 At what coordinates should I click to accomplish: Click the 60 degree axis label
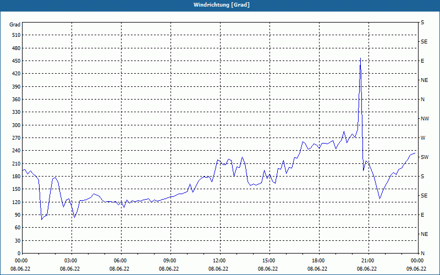click(18, 228)
